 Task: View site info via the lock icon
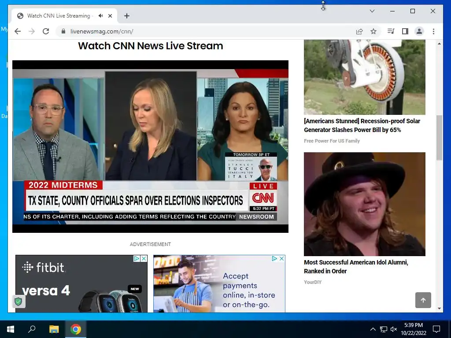pos(63,31)
